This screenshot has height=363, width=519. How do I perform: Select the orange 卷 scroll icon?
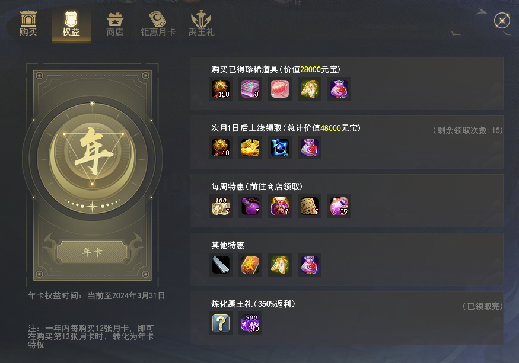250,265
